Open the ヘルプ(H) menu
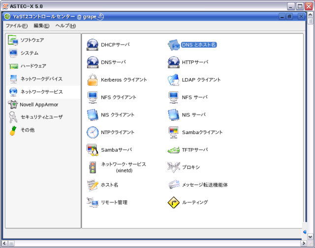The width and height of the screenshot is (315, 248). (x=65, y=26)
